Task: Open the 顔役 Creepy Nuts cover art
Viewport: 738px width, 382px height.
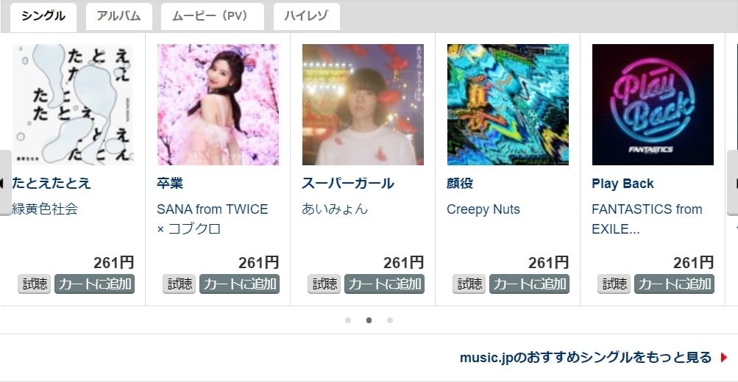Action: [x=508, y=105]
